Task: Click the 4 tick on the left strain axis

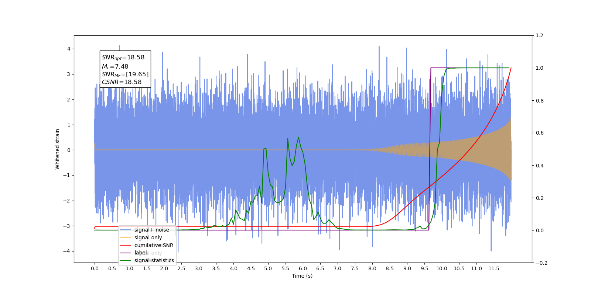Action: pyautogui.click(x=69, y=49)
